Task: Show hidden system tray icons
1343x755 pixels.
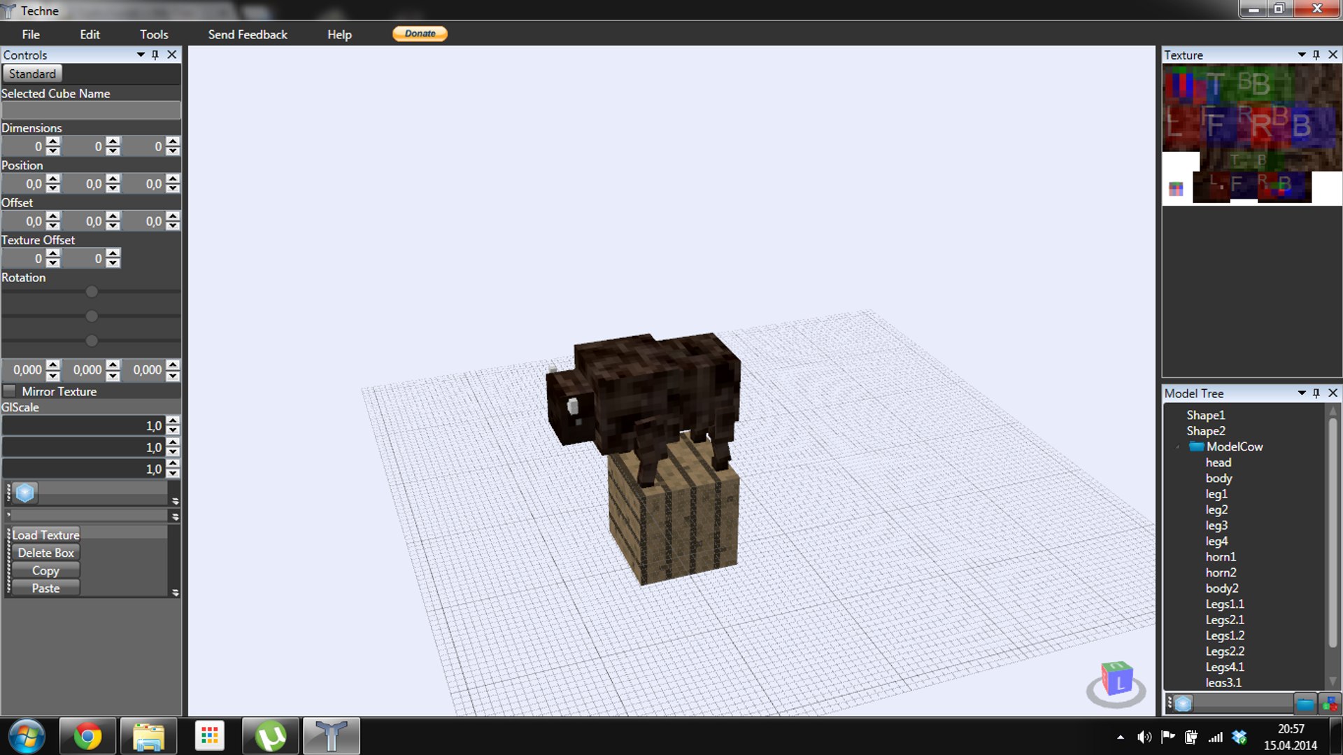Action: click(x=1121, y=738)
